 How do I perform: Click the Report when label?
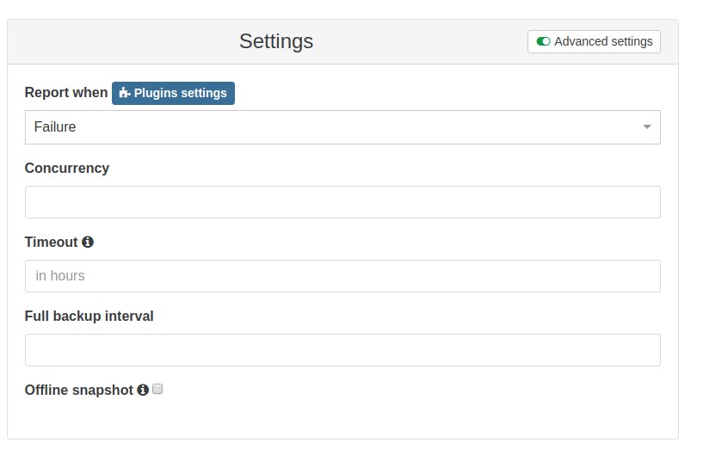[x=66, y=93]
